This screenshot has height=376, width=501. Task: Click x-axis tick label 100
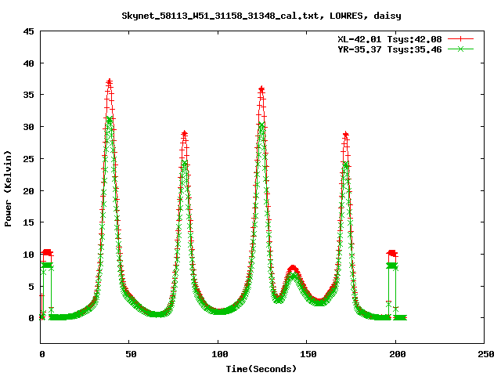[219, 354]
